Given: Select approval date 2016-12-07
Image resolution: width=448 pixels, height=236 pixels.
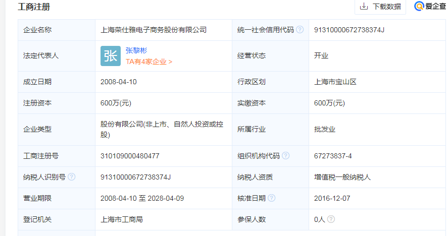Looking at the screenshot, I should point(332,198).
